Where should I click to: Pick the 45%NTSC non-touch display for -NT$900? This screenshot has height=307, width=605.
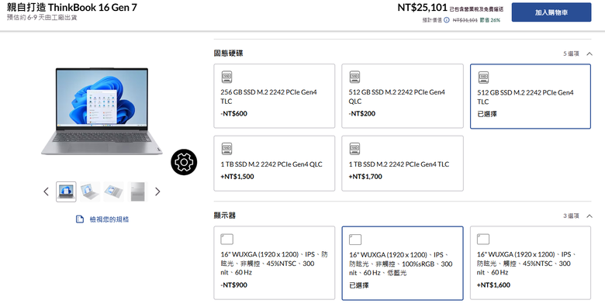[x=275, y=263]
